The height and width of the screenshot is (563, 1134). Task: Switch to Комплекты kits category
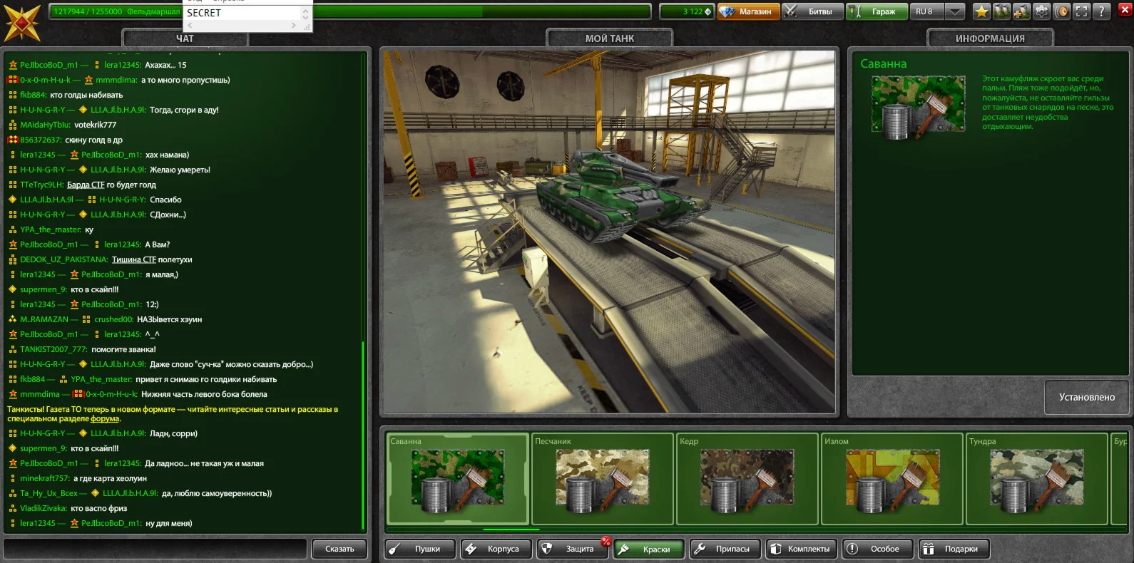point(801,549)
